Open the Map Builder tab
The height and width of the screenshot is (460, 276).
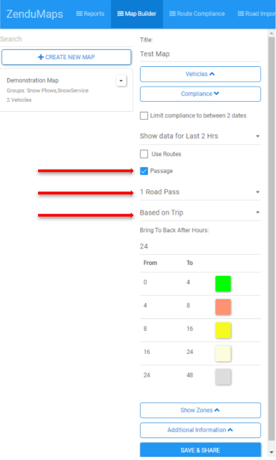[137, 14]
